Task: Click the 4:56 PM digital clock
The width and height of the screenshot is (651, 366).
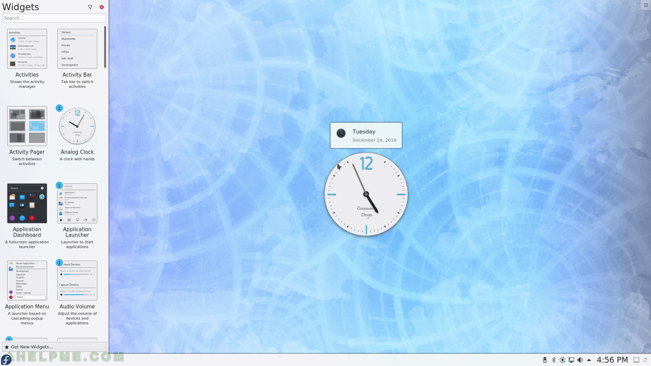Action: click(x=612, y=360)
